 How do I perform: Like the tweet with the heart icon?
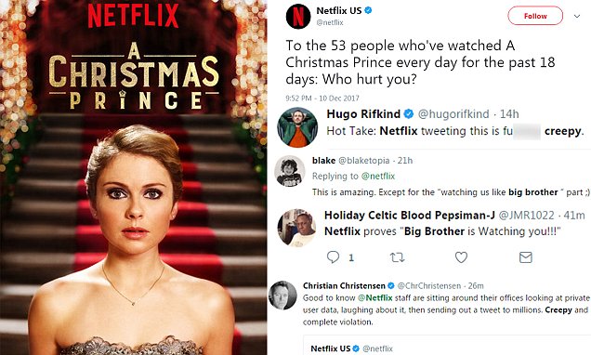pos(461,257)
